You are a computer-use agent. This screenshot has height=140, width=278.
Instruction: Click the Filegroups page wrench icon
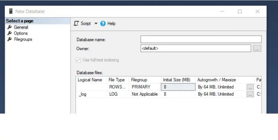point(10,39)
